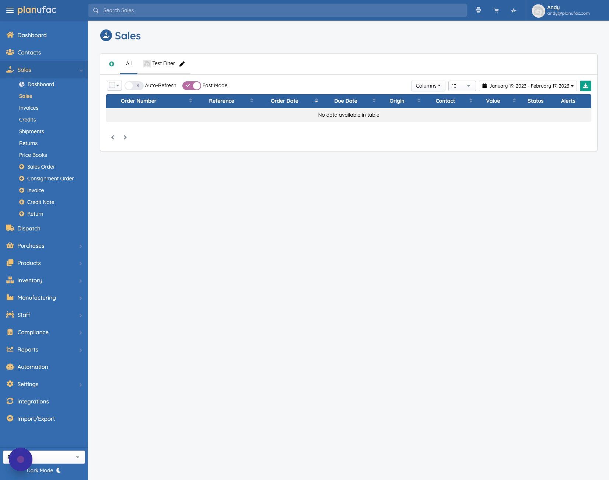
Task: Expand the Purchases submenu chevron
Action: (81, 246)
